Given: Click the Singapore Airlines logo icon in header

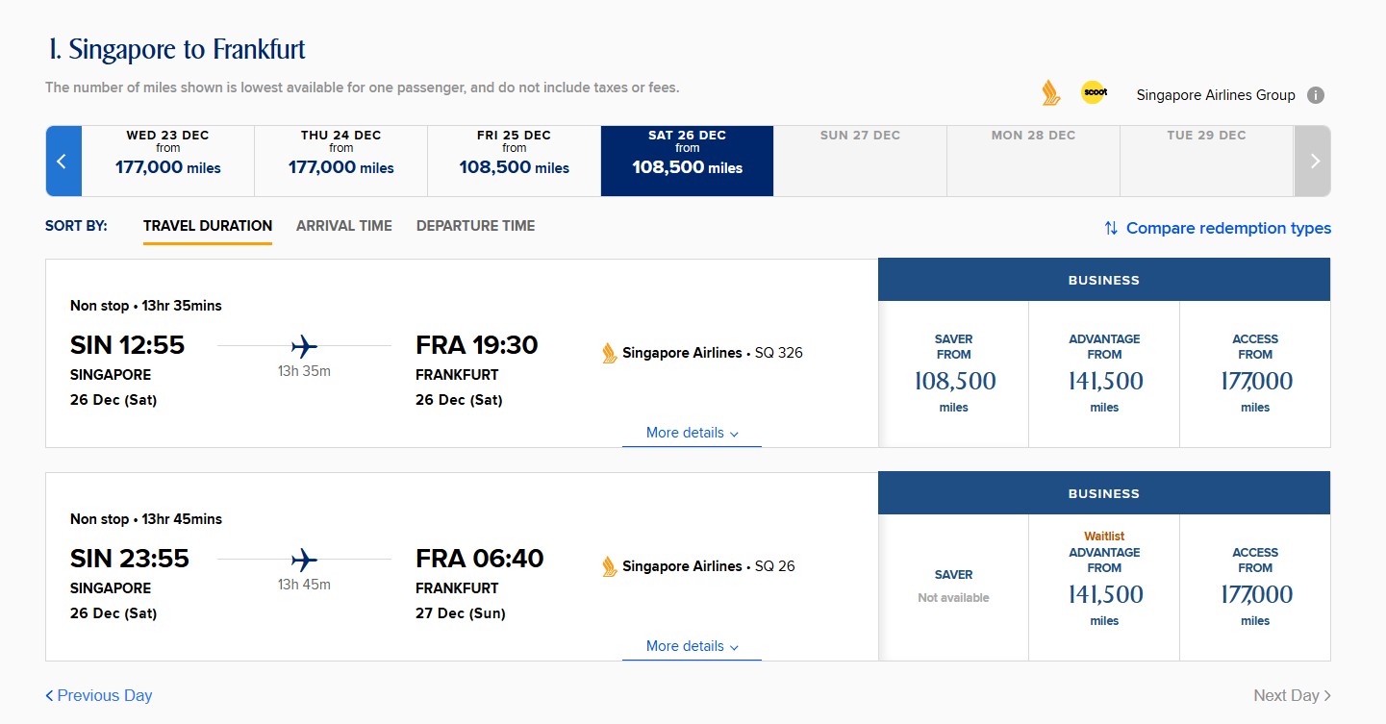Looking at the screenshot, I should click(x=1050, y=93).
